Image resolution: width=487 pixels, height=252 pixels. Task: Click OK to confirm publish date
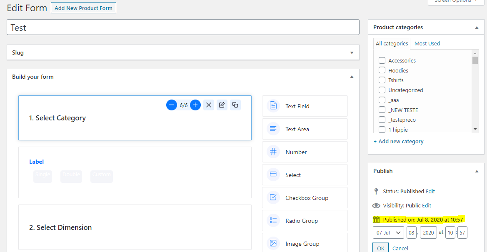tap(380, 248)
